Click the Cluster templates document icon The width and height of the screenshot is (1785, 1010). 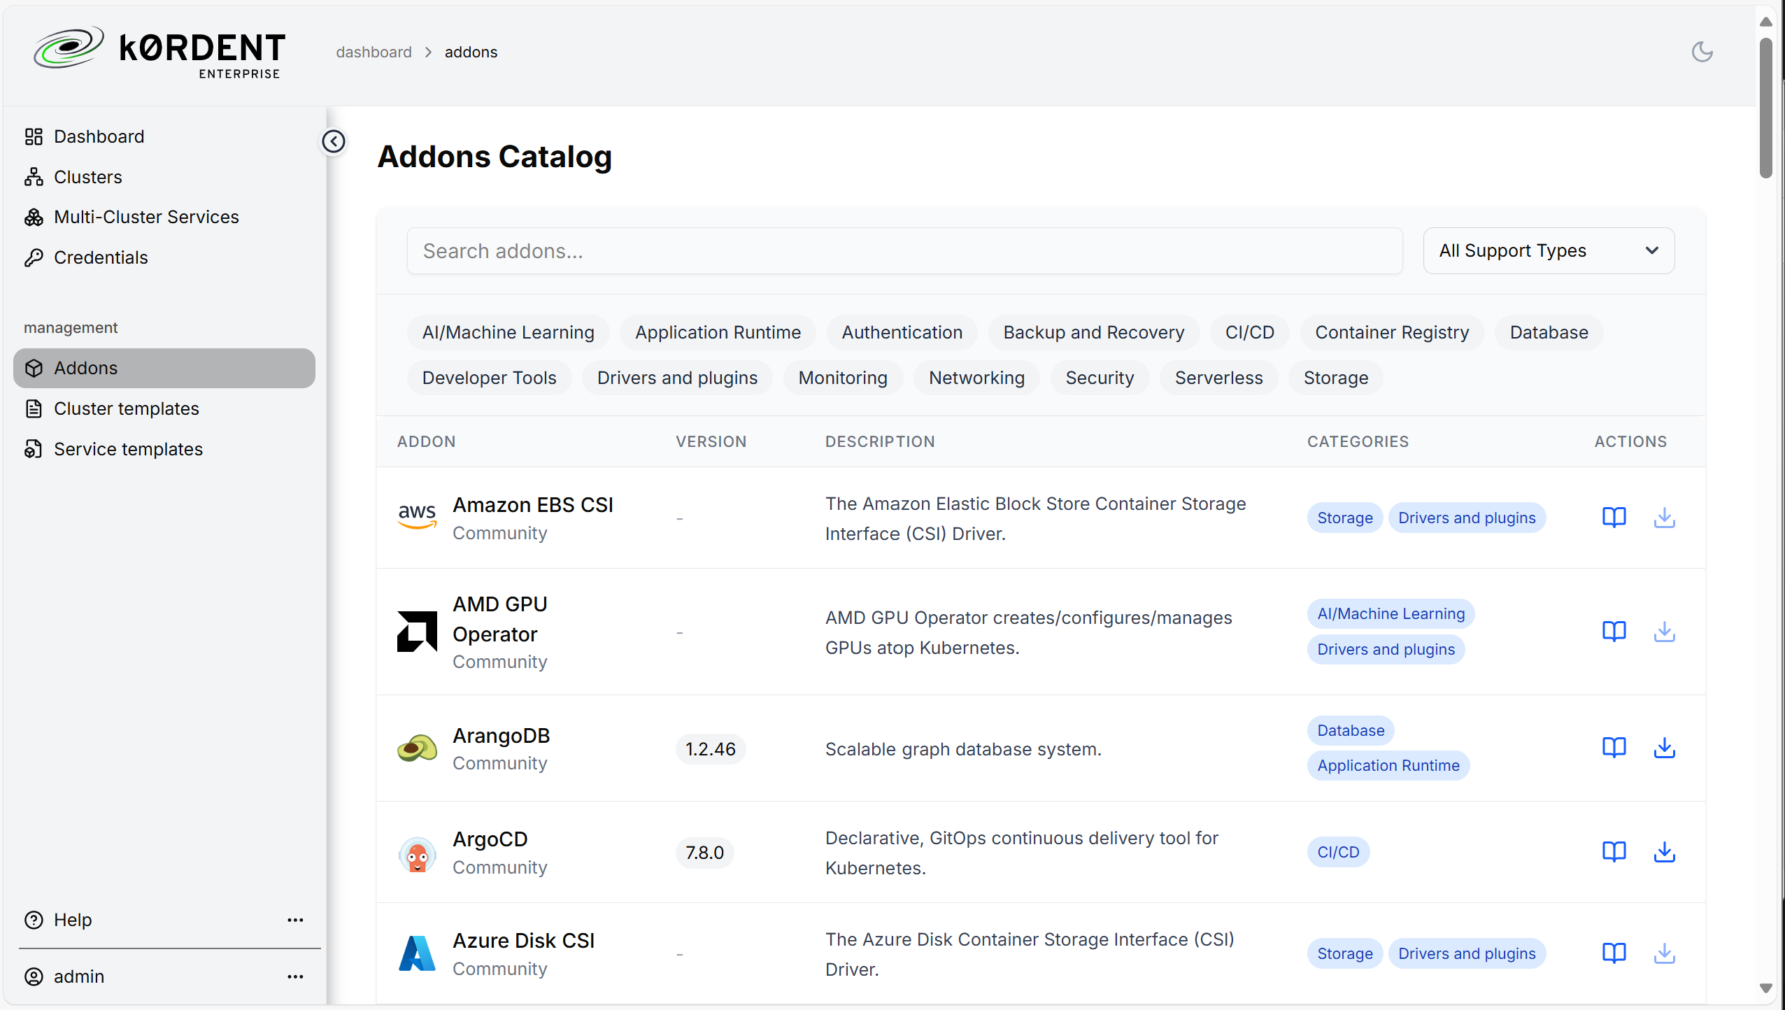34,408
